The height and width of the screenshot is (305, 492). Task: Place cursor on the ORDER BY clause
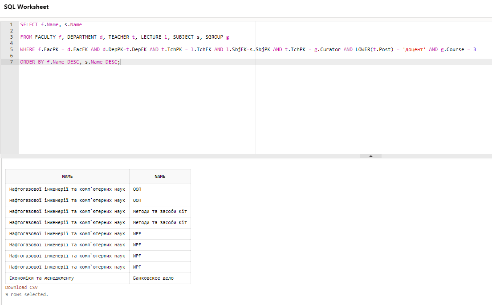click(x=32, y=62)
